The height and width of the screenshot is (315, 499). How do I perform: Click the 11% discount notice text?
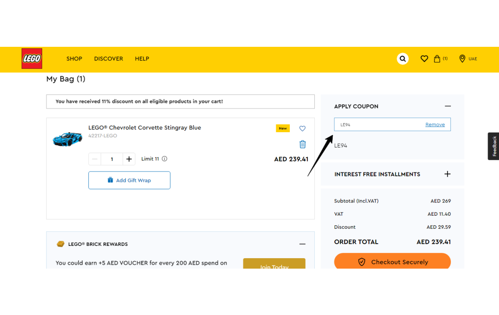(x=139, y=101)
